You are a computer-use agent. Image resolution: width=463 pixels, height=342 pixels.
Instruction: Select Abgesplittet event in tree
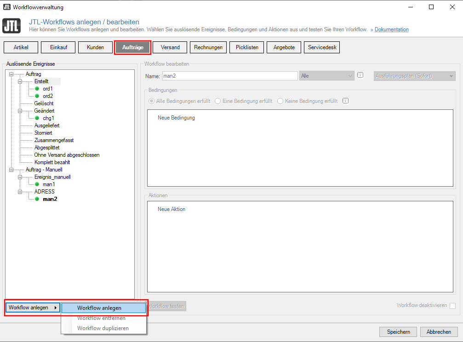pyautogui.click(x=46, y=148)
